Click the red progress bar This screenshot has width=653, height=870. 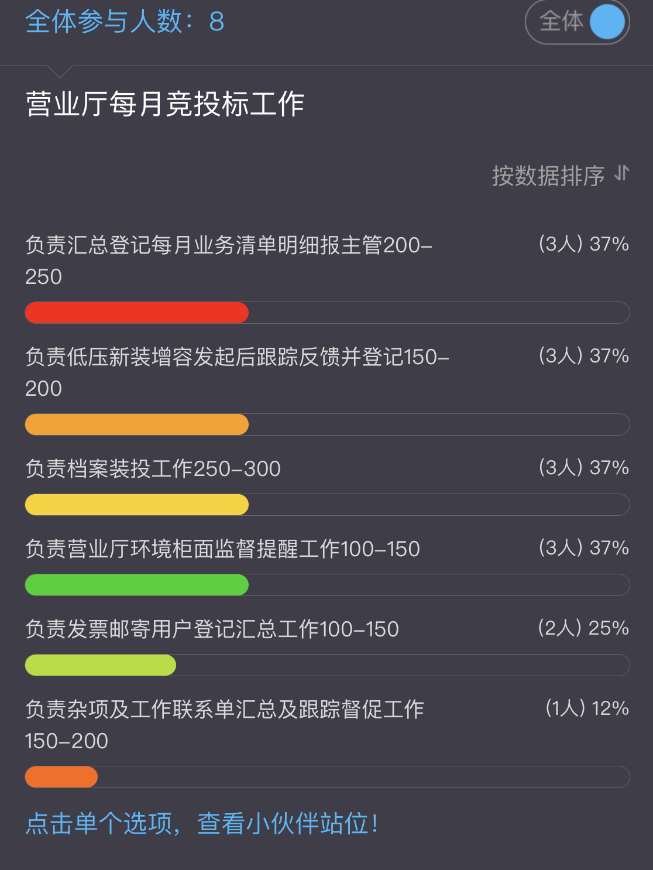pos(137,313)
